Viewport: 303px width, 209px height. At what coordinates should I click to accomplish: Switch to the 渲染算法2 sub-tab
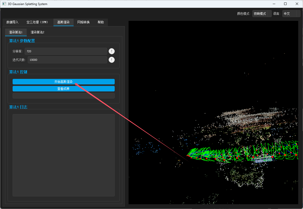(x=37, y=32)
